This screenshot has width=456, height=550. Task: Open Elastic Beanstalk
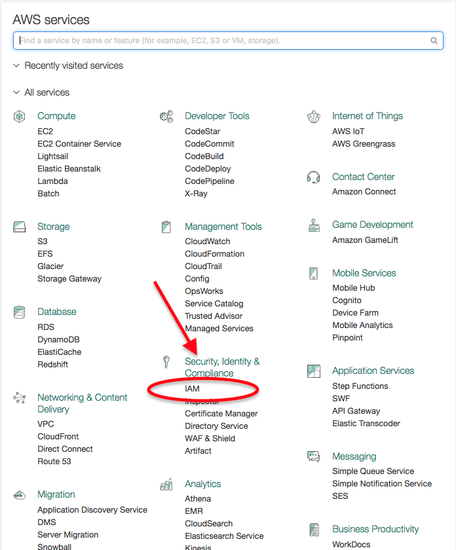pyautogui.click(x=69, y=169)
